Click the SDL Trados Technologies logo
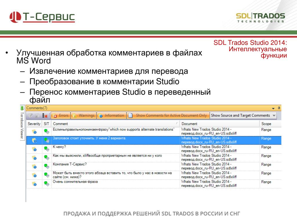Image resolution: width=297 pixels, height=223 pixels. point(260,18)
